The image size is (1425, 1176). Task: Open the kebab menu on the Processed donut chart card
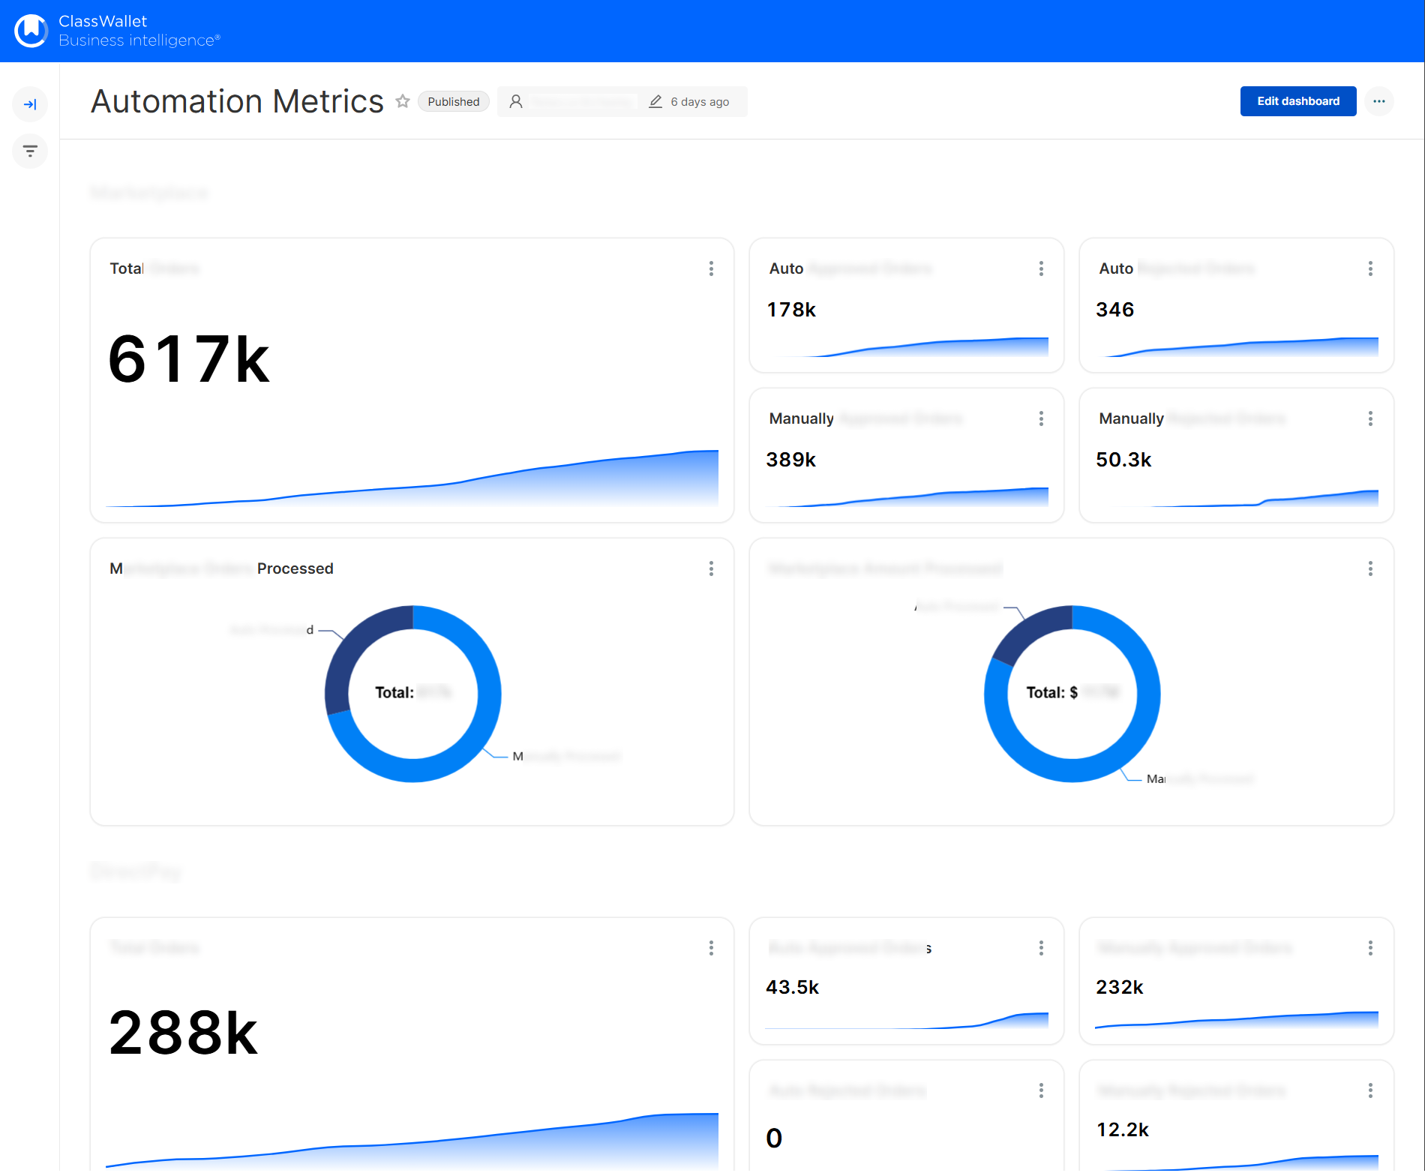(x=711, y=569)
